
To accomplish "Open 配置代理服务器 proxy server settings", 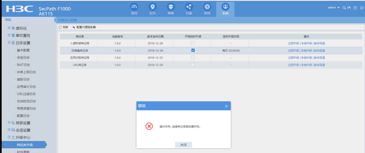I will point(84,27).
